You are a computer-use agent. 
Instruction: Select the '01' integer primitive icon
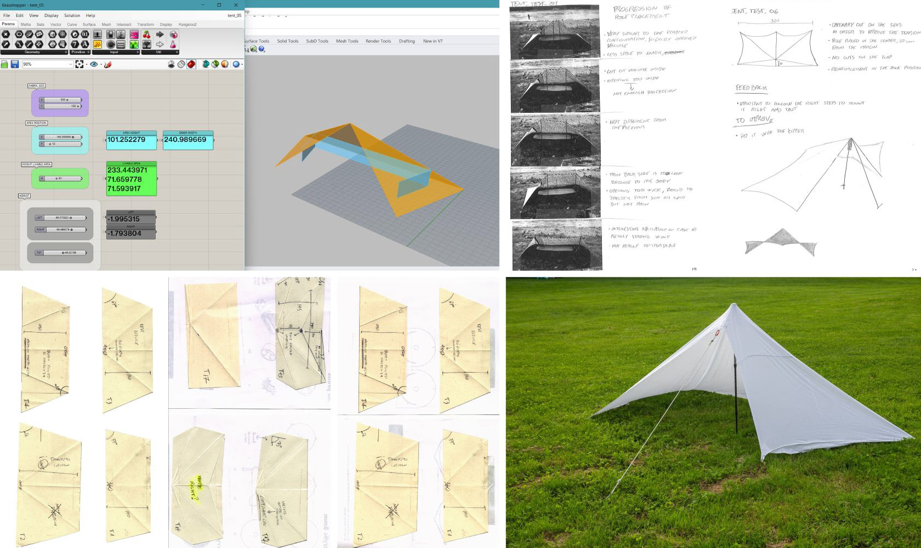point(85,35)
